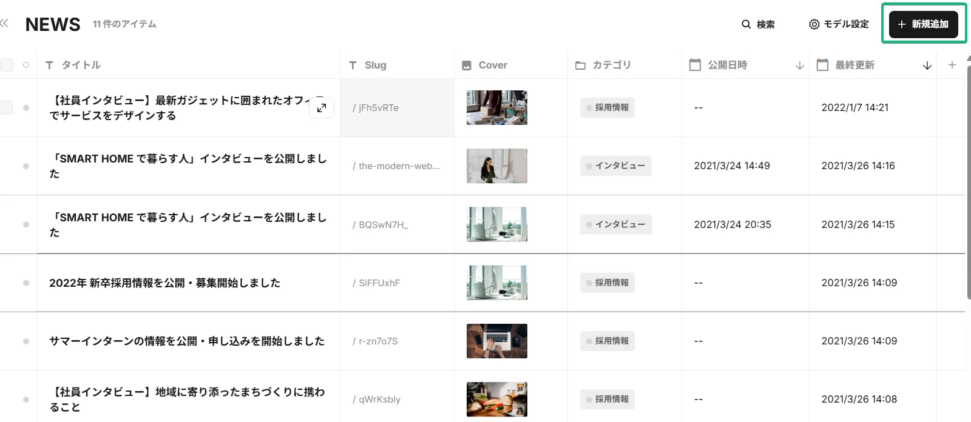Click last updated 2021/3/26 14:16
The width and height of the screenshot is (971, 422).
[x=858, y=166]
